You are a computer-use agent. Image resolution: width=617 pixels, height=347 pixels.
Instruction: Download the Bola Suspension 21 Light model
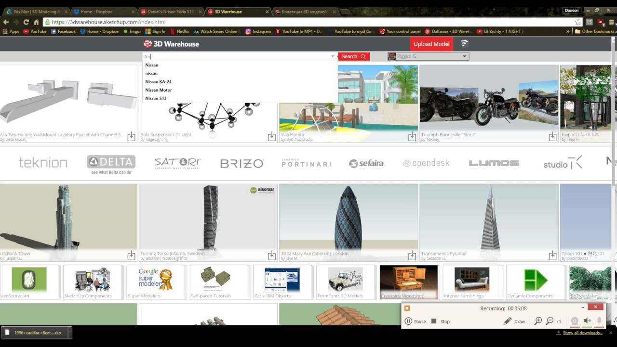tap(272, 137)
